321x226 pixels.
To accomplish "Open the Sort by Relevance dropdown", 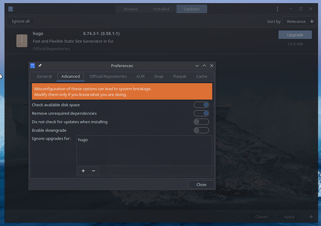I will tap(299, 21).
